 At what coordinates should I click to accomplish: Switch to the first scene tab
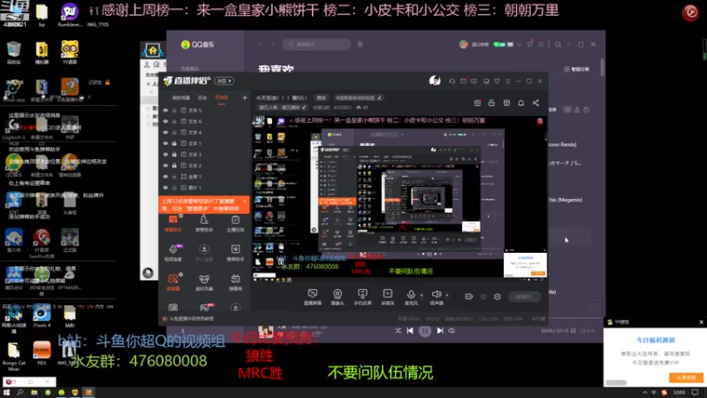point(181,98)
